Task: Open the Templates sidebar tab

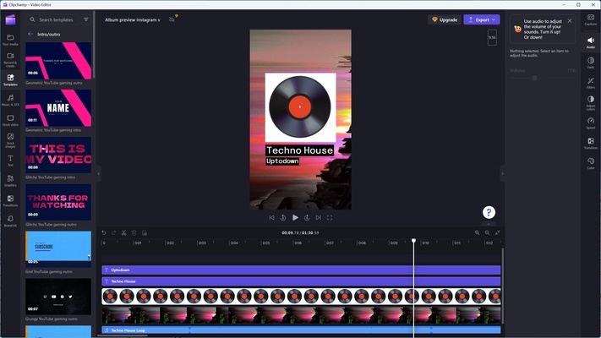Action: click(x=10, y=79)
